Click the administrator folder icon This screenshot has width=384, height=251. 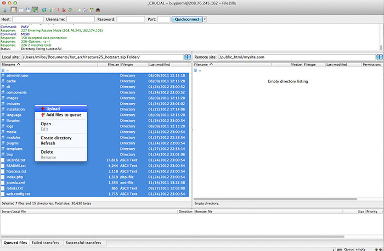coord(3,75)
